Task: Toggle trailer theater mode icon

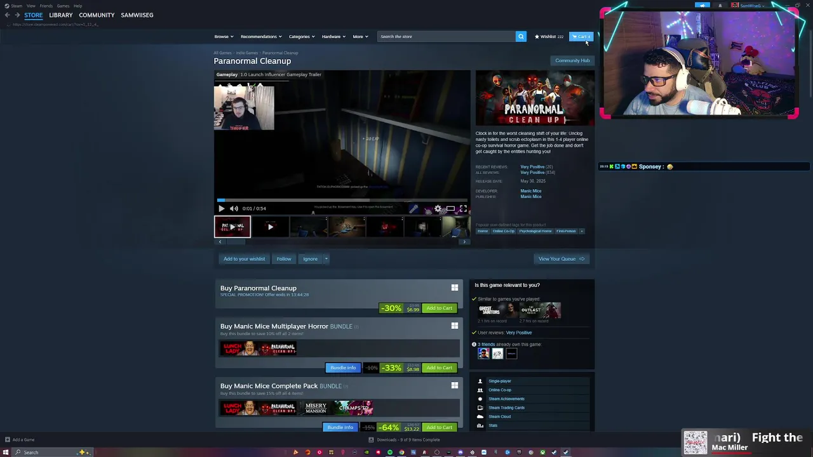Action: [450, 208]
